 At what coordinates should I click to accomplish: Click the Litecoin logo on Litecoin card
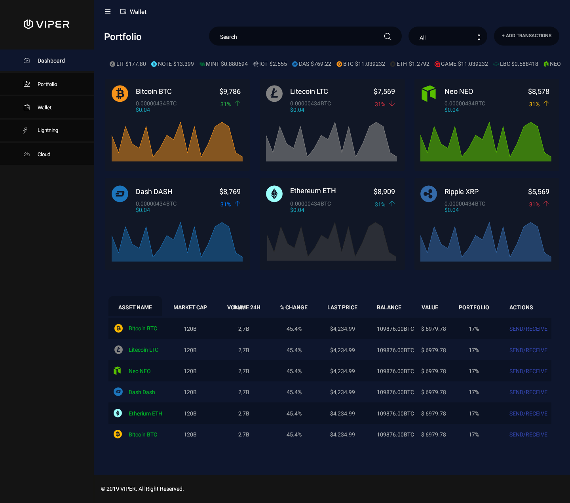pos(274,94)
